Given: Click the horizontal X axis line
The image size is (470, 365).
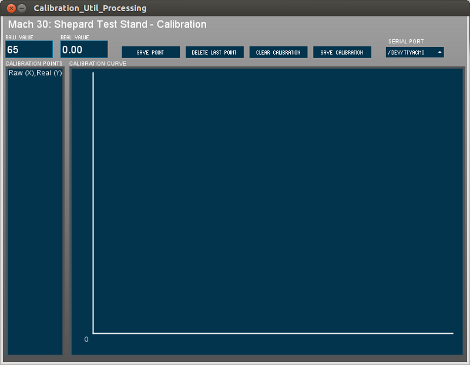Looking at the screenshot, I should point(273,333).
